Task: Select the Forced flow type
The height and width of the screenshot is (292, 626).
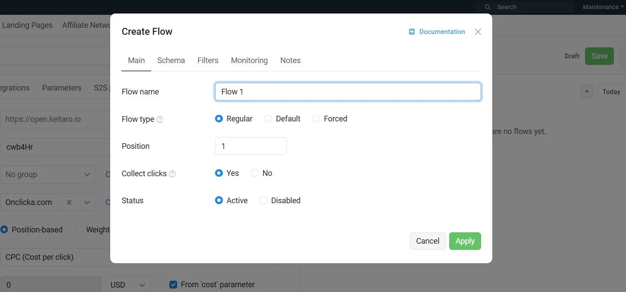Action: pyautogui.click(x=316, y=119)
